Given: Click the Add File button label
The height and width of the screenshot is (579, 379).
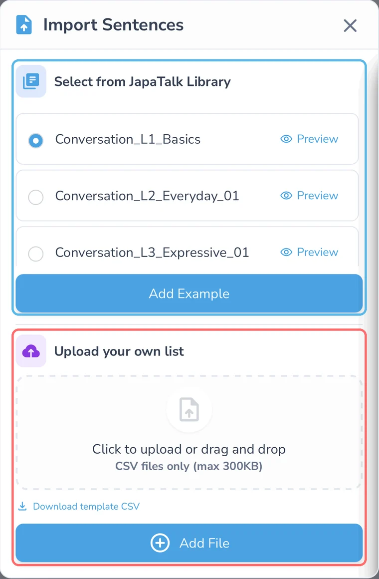Looking at the screenshot, I should pos(204,543).
